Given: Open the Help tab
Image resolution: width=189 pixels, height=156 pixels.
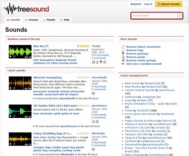Looking at the screenshot, I should (x=65, y=20).
